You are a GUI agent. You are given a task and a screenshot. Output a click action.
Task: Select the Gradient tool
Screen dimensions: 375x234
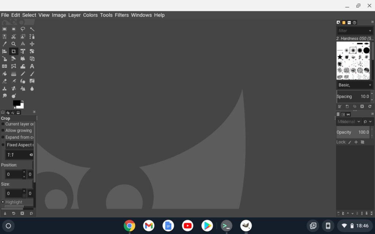14,74
